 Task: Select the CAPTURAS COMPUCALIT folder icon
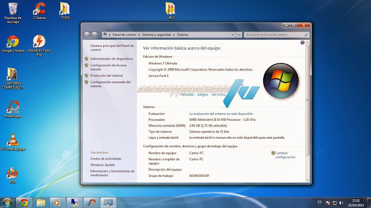(13, 79)
